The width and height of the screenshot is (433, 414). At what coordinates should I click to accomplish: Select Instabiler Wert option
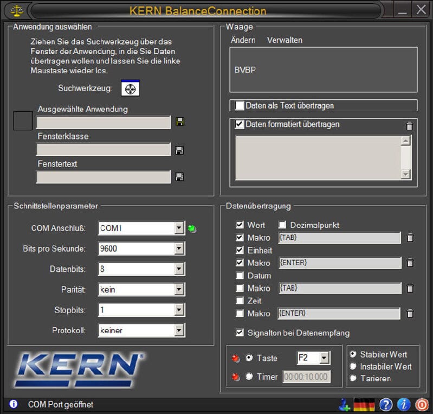[353, 366]
